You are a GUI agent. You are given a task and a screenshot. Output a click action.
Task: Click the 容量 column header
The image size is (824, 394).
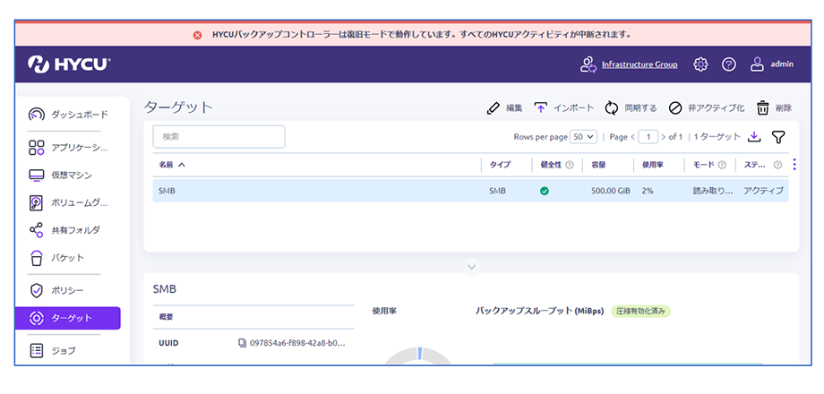coord(598,165)
